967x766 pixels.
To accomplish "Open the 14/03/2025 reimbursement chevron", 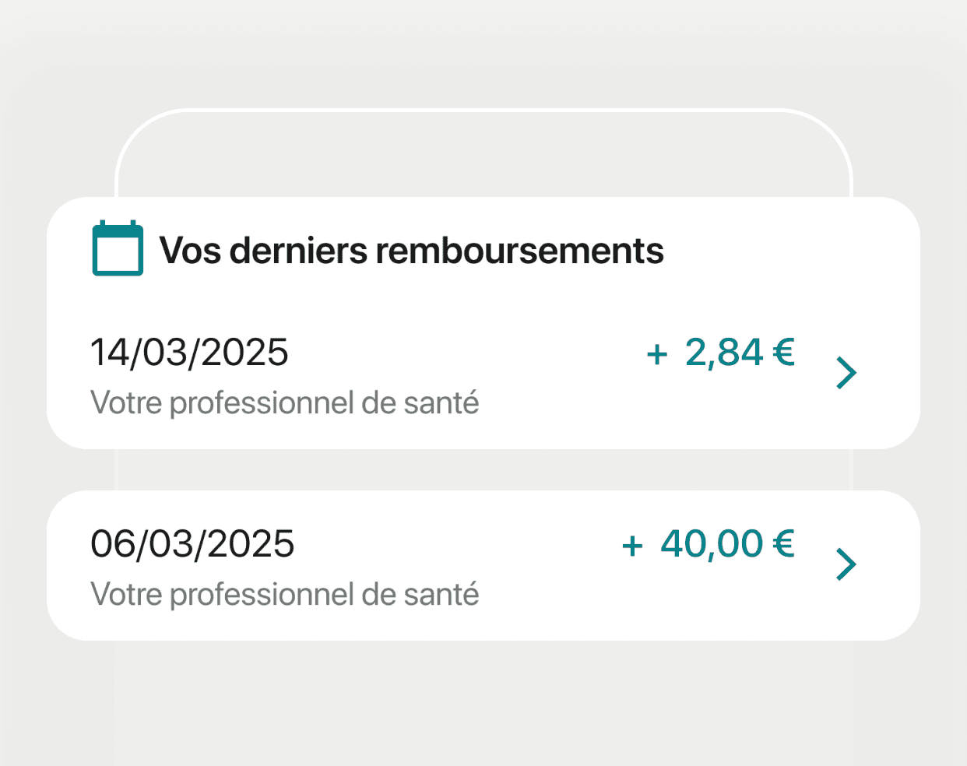I will (846, 373).
